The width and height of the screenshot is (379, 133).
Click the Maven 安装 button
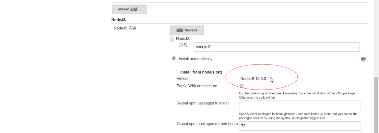click(x=129, y=9)
